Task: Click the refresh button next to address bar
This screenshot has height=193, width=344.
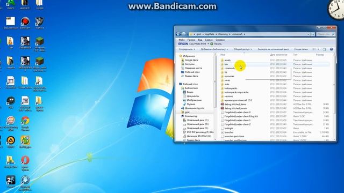Action: click(x=313, y=34)
